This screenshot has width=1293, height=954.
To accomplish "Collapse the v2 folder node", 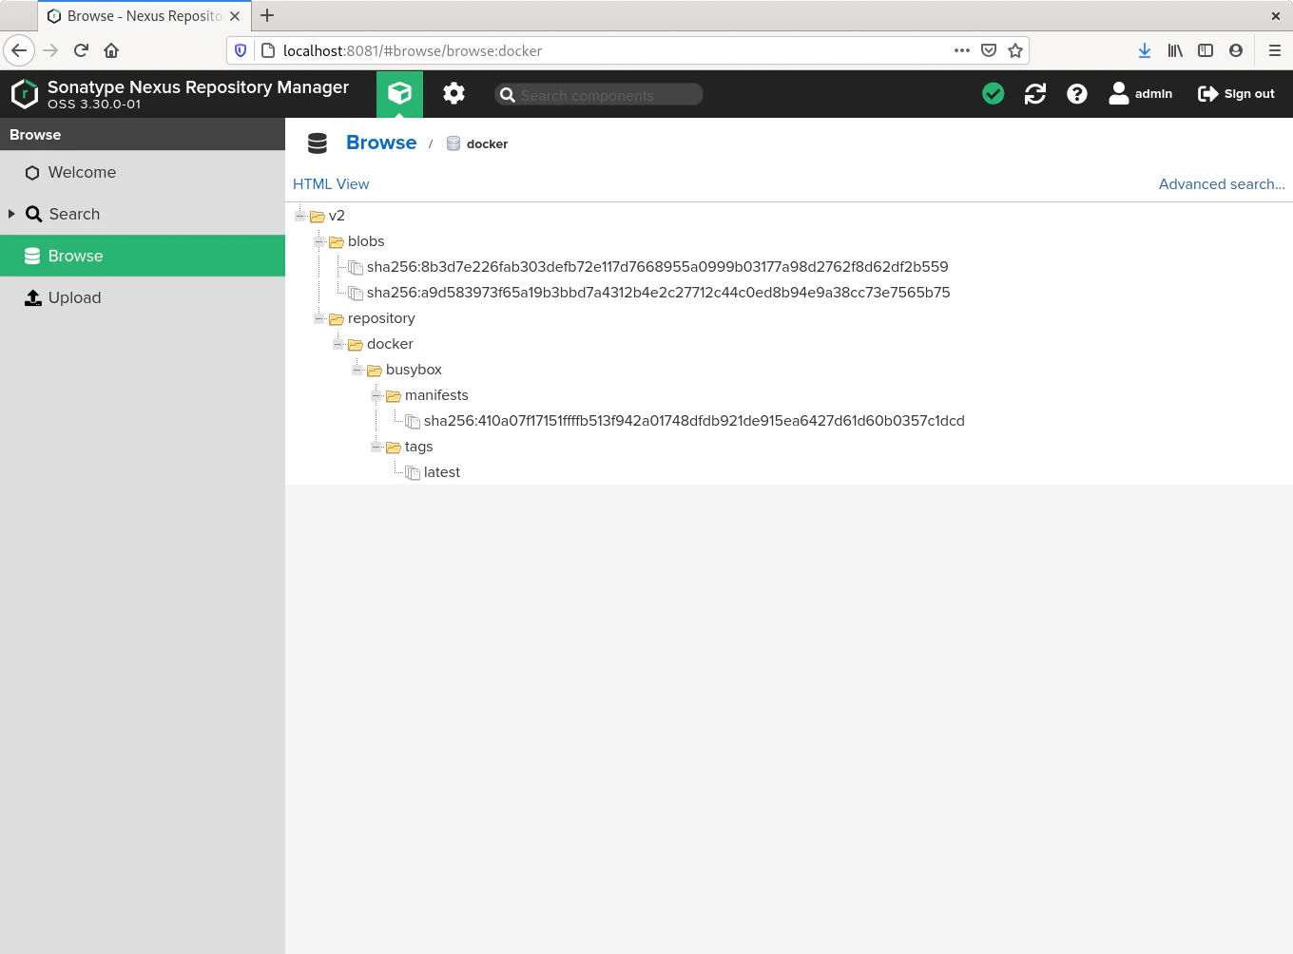I will coord(300,216).
